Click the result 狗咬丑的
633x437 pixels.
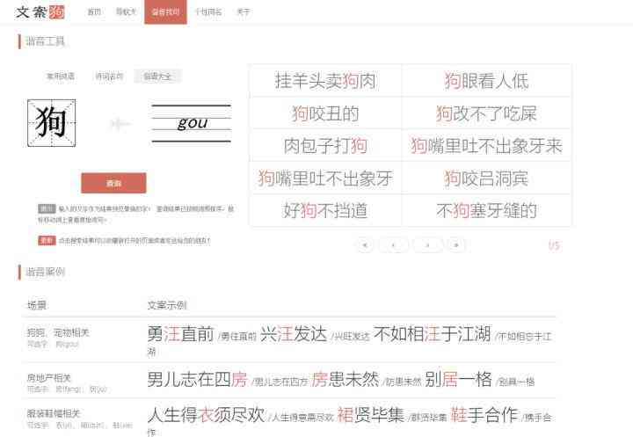pos(325,113)
